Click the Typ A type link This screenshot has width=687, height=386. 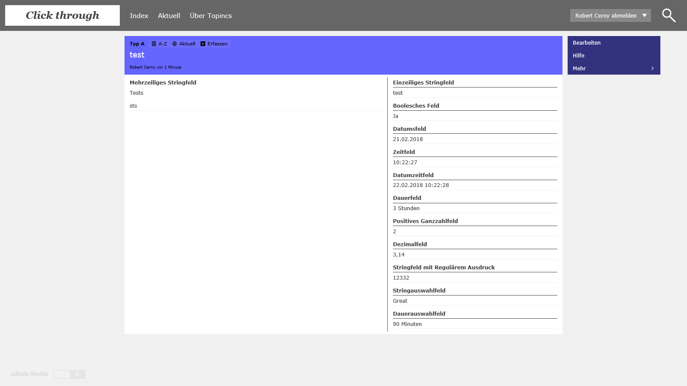click(x=137, y=44)
